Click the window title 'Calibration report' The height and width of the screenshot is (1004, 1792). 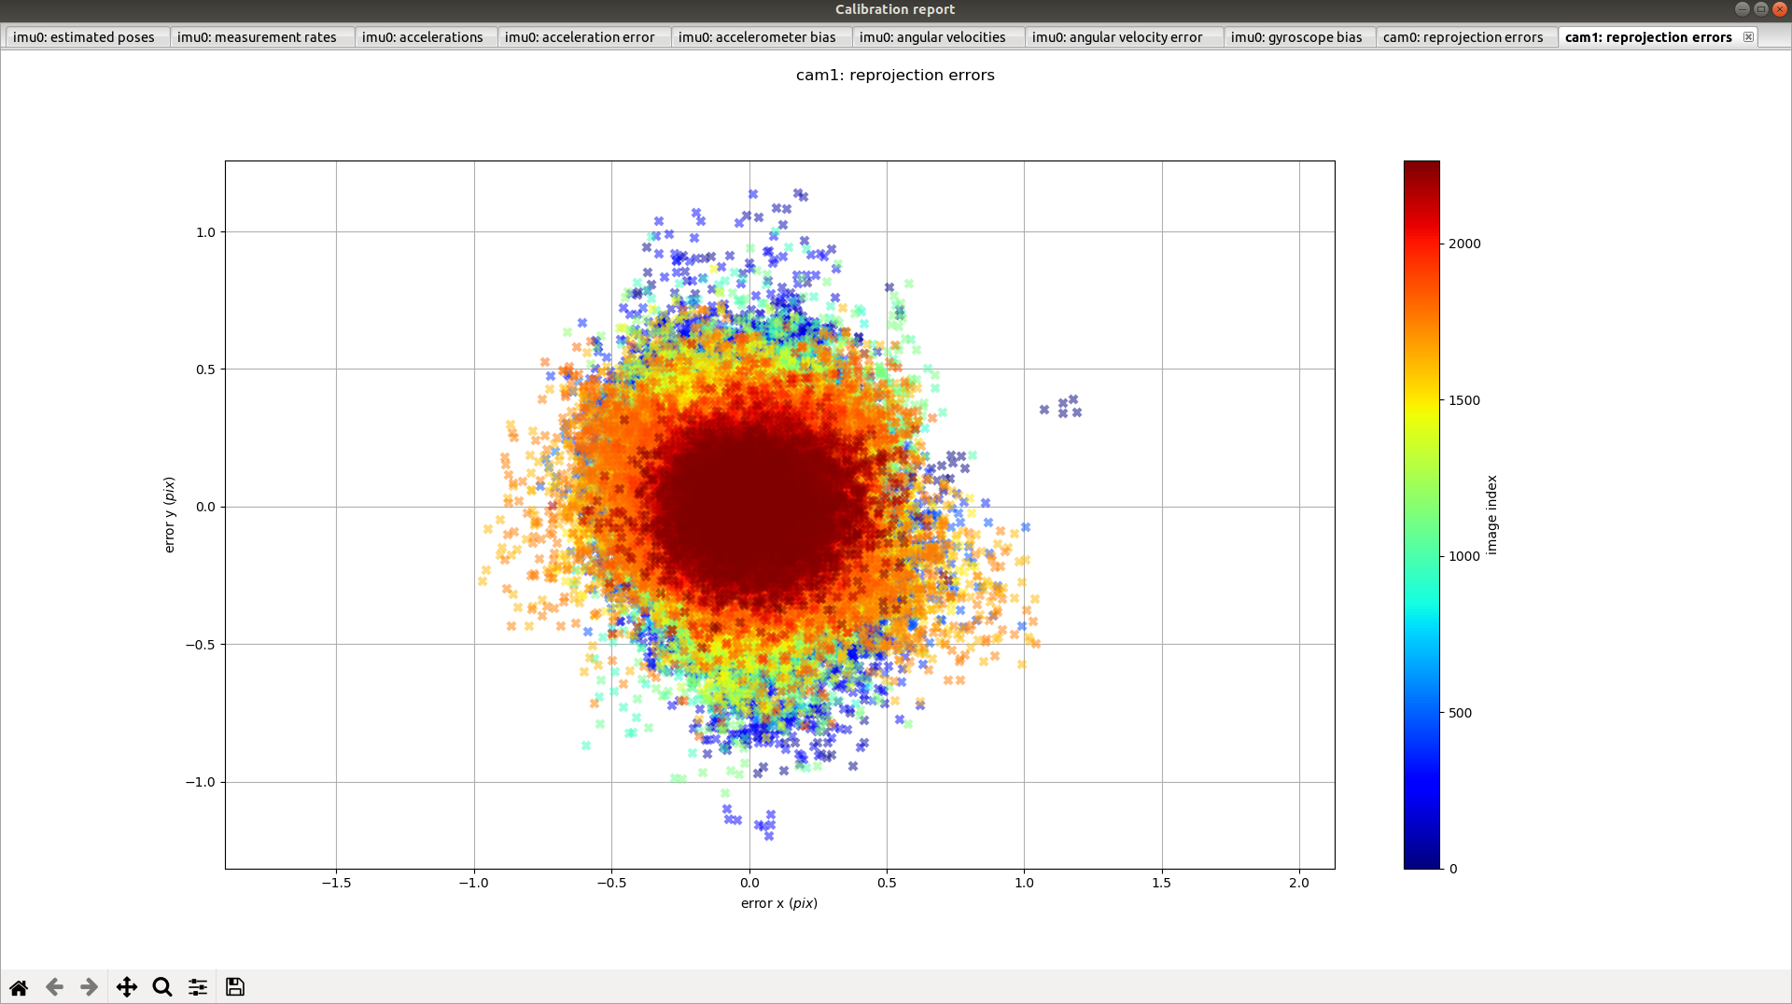(895, 9)
